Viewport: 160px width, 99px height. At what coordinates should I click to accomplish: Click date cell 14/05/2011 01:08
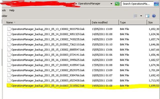coord(102,34)
